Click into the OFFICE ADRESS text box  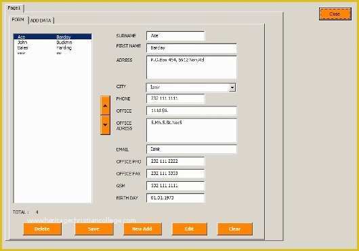pyautogui.click(x=192, y=130)
